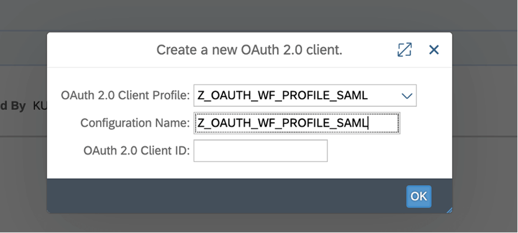Confirm with the OK button
This screenshot has width=518, height=233.
(x=419, y=196)
